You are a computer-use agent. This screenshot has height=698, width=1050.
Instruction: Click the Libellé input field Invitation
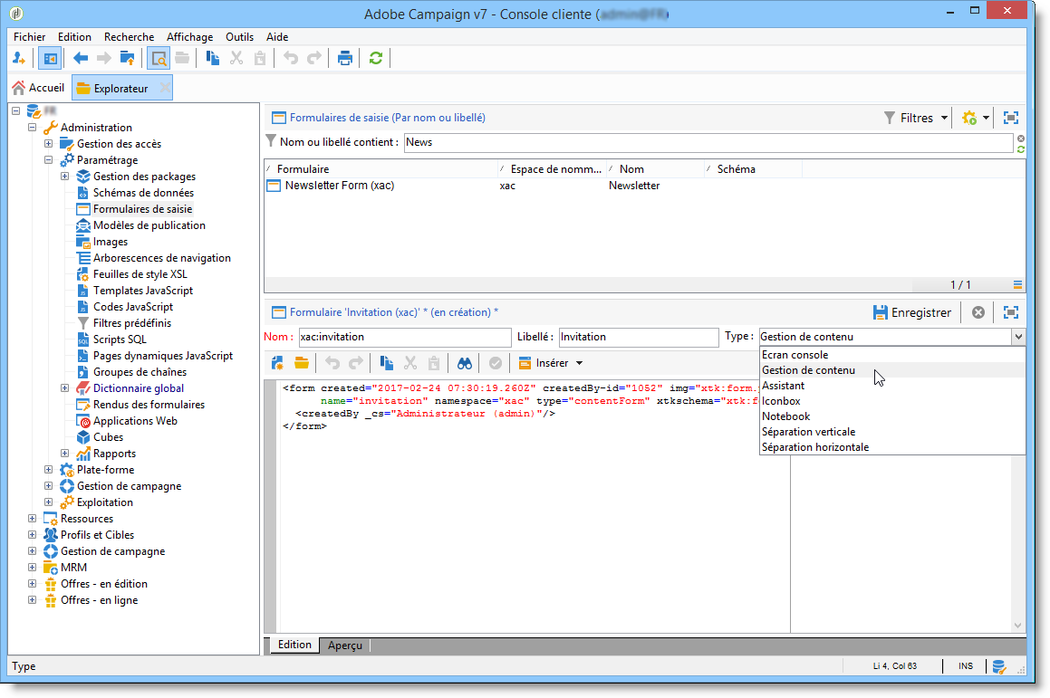click(638, 337)
